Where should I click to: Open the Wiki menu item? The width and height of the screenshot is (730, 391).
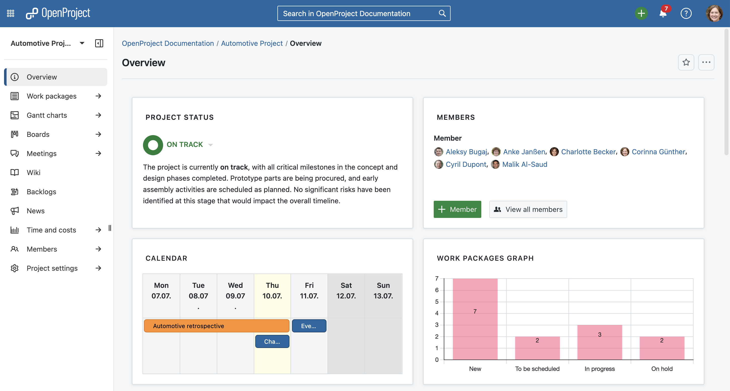point(33,173)
